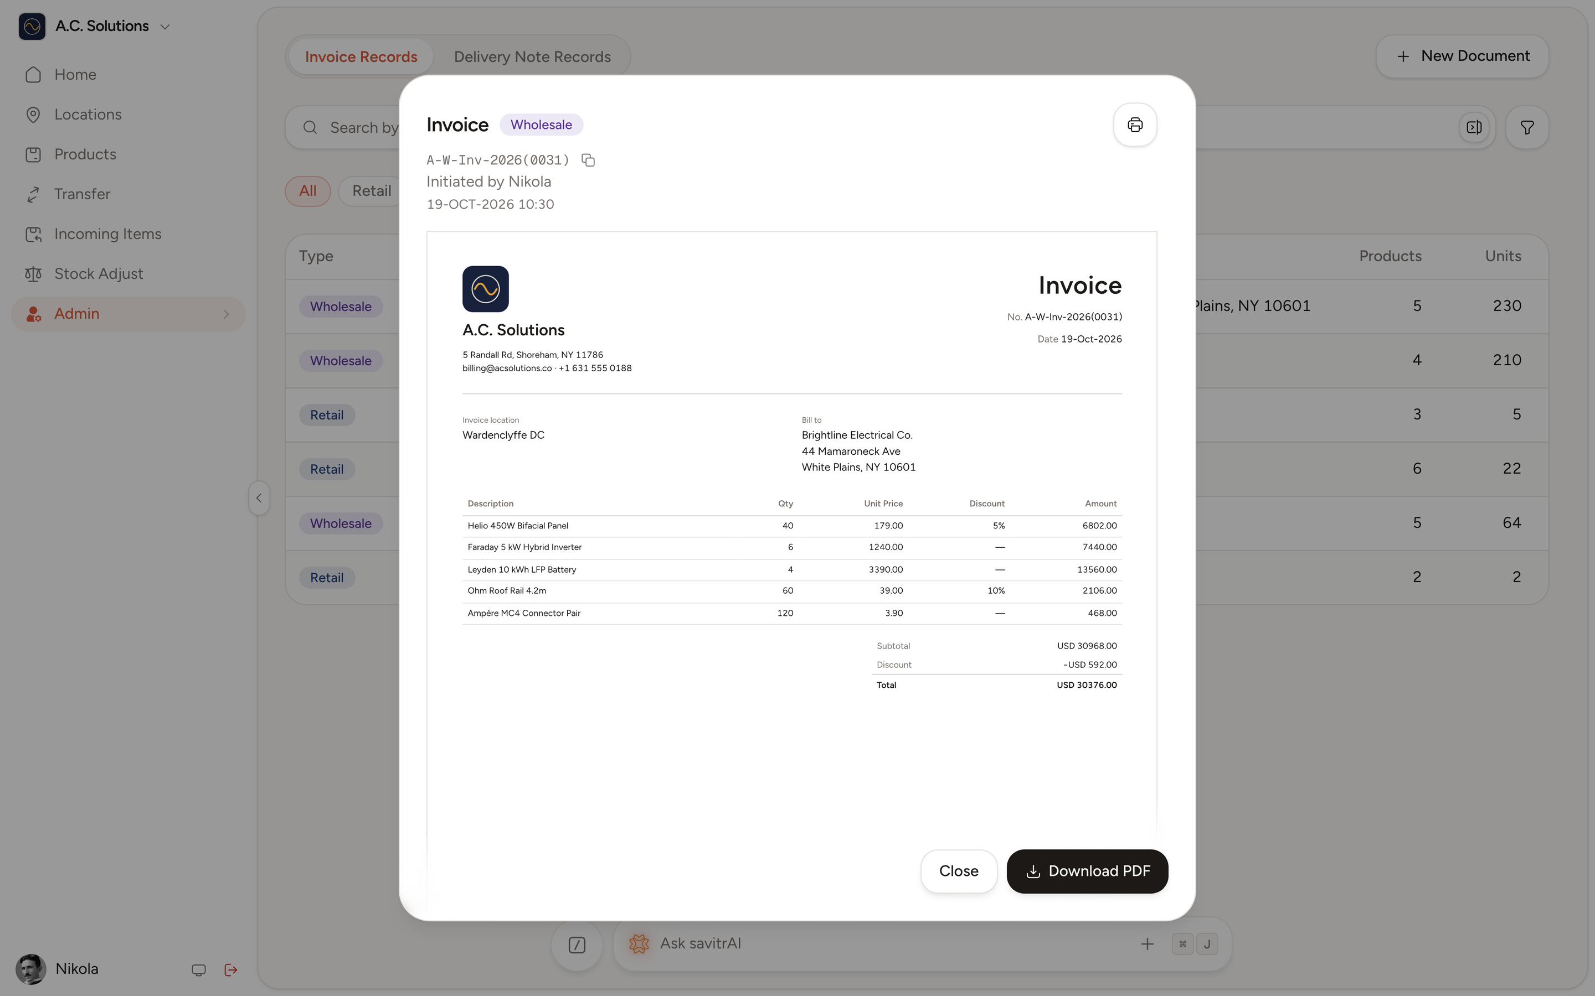The image size is (1595, 996).
Task: Click the Units column header
Action: click(1503, 256)
